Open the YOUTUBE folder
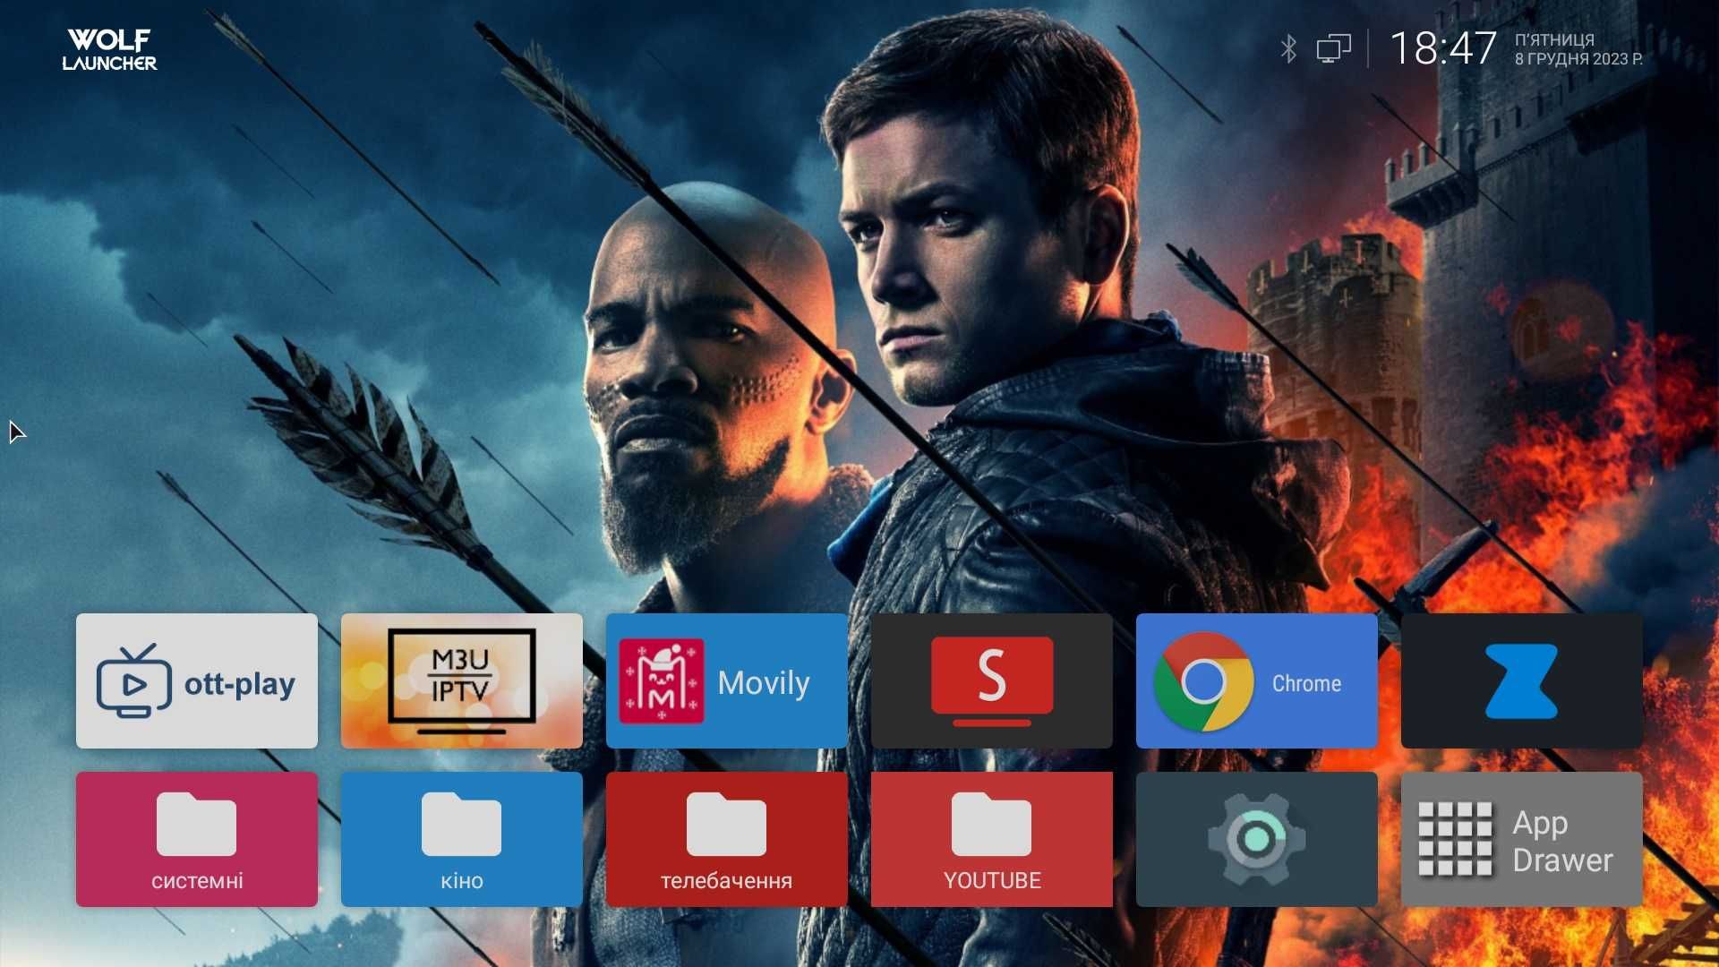 click(992, 839)
